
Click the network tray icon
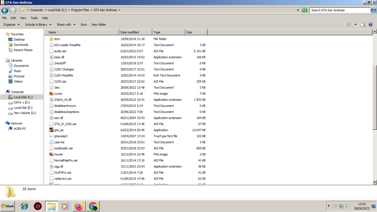tap(341, 206)
